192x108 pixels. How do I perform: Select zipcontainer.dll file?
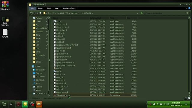point(95,86)
